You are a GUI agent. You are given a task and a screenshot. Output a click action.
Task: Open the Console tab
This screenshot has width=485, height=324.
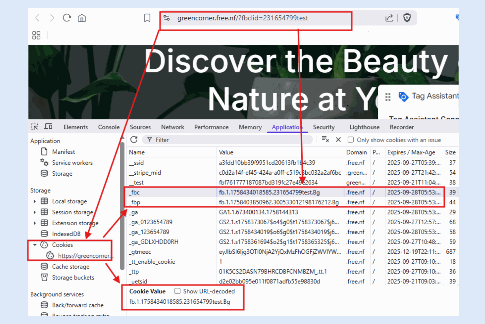(109, 127)
